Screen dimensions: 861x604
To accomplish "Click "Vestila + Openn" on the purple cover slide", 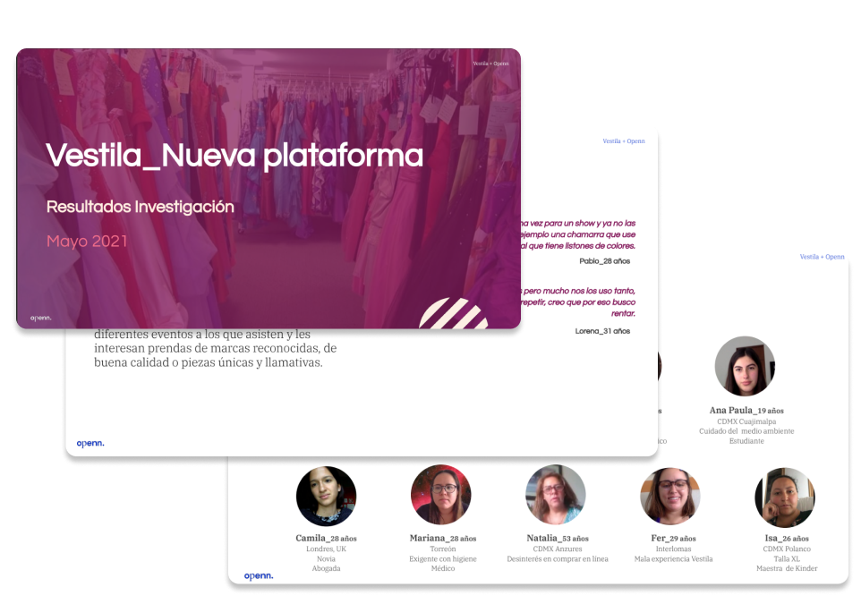I will (490, 64).
